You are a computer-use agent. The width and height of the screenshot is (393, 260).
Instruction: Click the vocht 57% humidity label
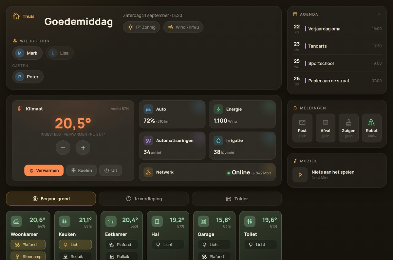[x=120, y=109]
